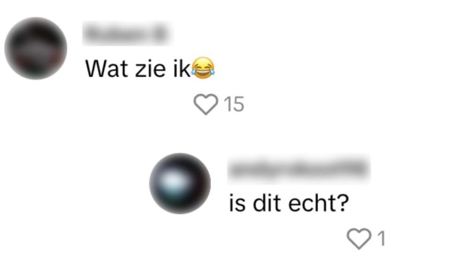The height and width of the screenshot is (264, 470).
Task: Open the blurred username above "is dit echt?"
Action: (x=299, y=168)
